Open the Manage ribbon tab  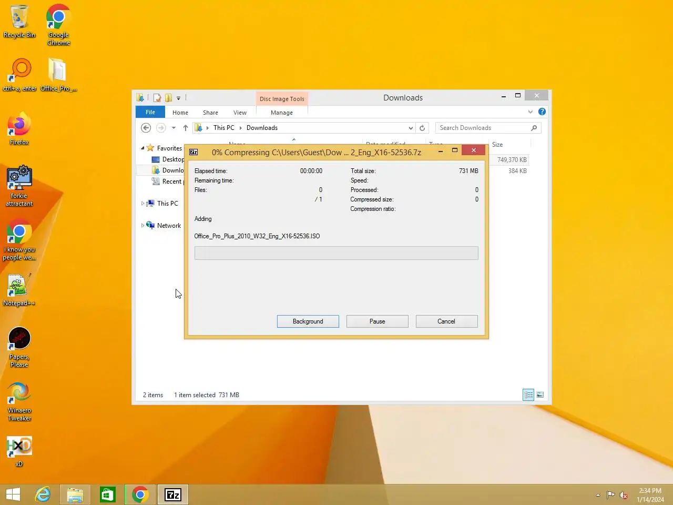pos(282,113)
